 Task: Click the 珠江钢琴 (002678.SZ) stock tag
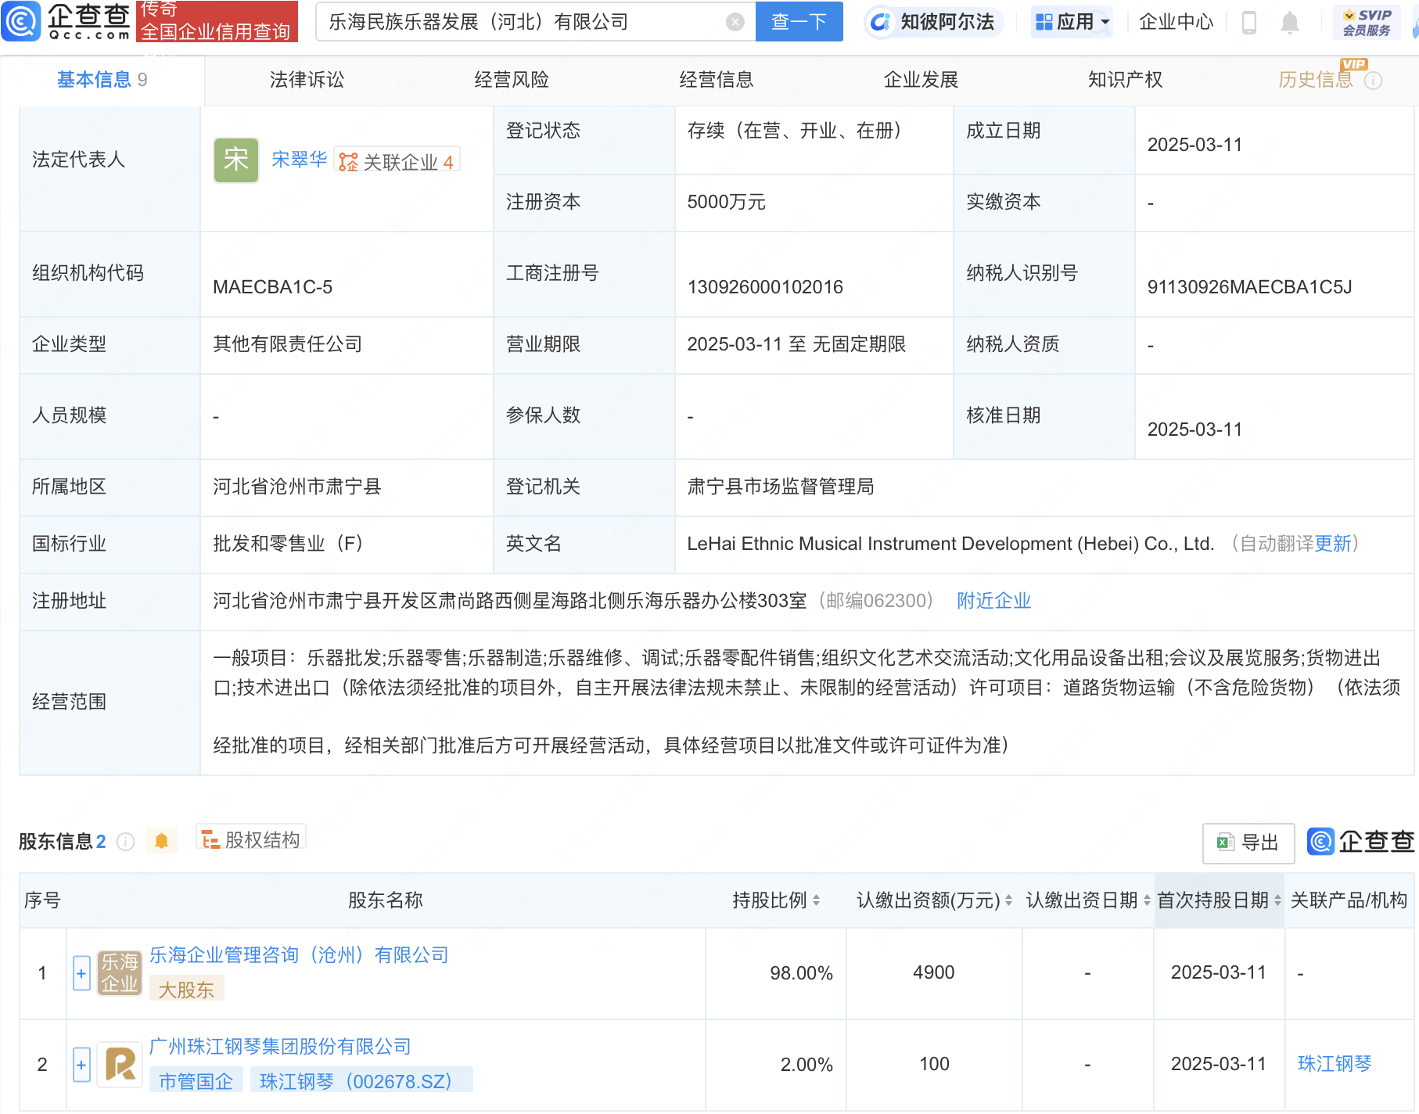[361, 1081]
